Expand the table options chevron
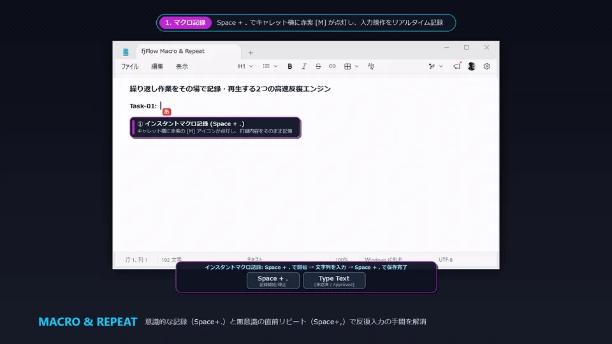Screen dimensions: 612x344 [x=356, y=66]
